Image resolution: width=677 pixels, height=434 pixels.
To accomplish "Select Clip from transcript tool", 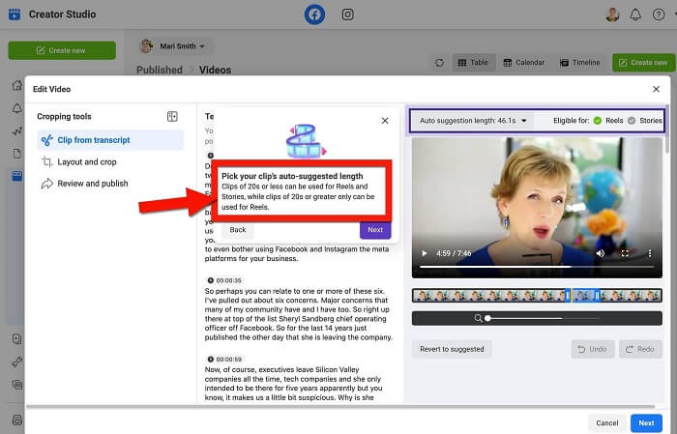I will pyautogui.click(x=110, y=140).
